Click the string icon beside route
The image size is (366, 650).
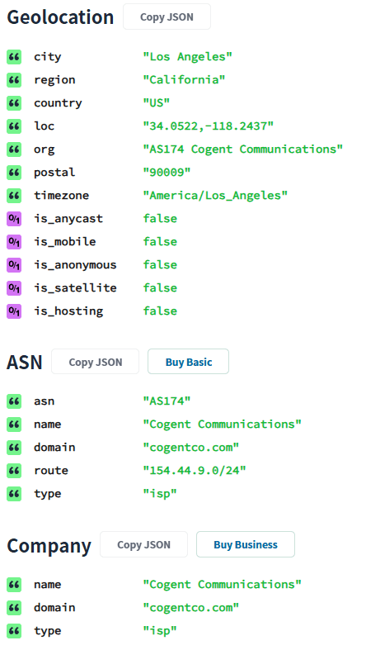pyautogui.click(x=14, y=471)
